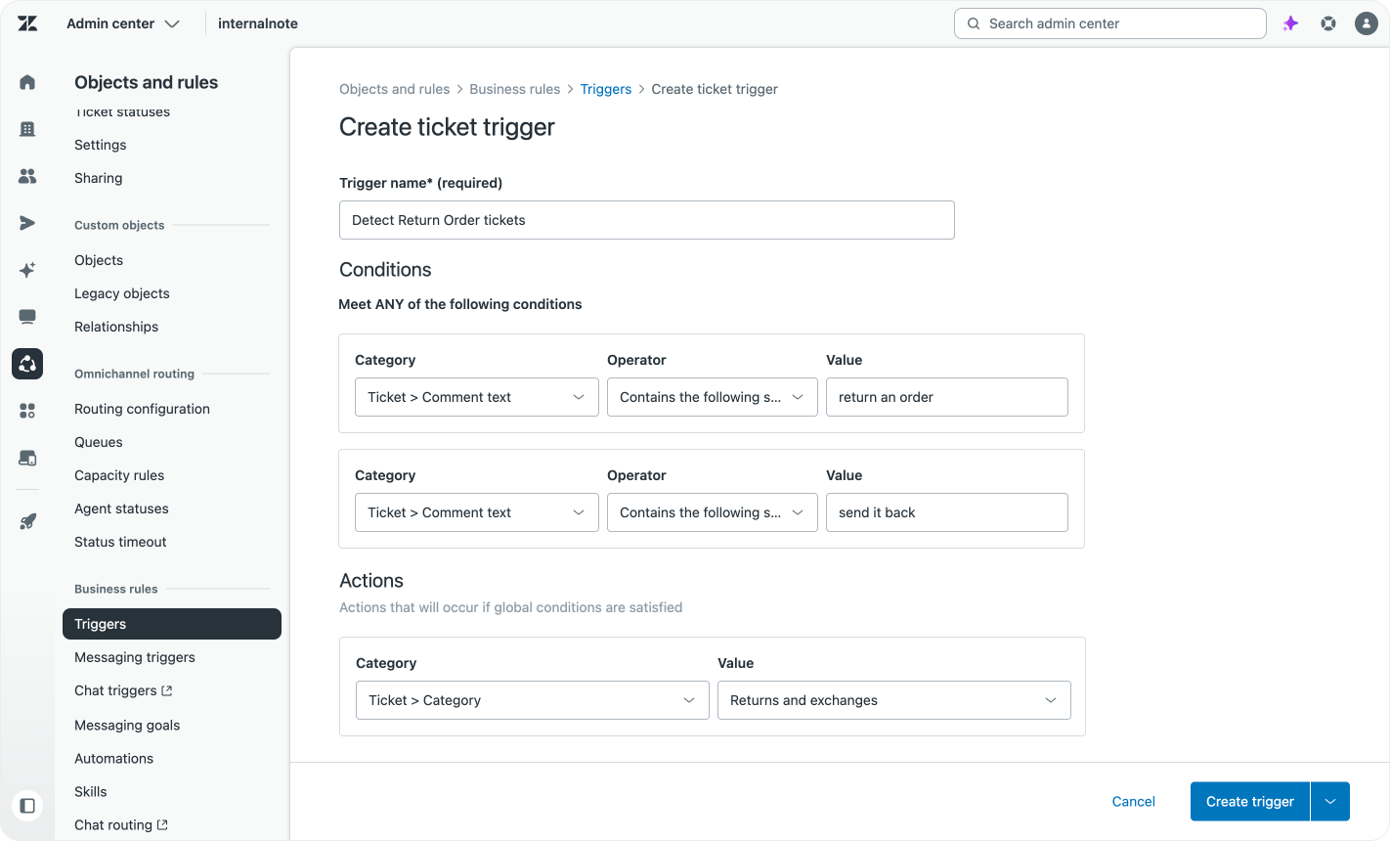
Task: Expand the Create trigger split arrow
Action: 1329,801
